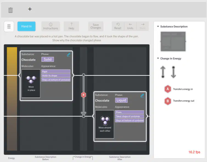Select the Move in place molecules thumbnail
The height and width of the screenshot is (162, 207).
31,83
